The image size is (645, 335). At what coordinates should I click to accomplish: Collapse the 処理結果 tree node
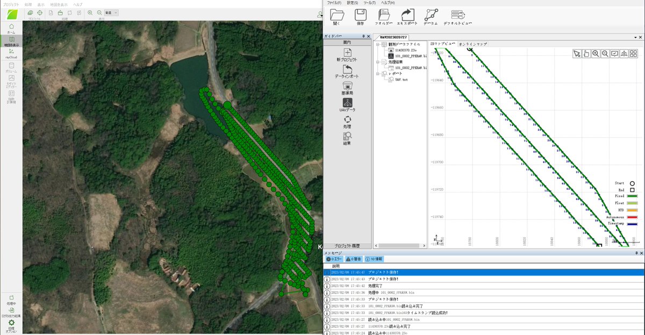pos(377,62)
